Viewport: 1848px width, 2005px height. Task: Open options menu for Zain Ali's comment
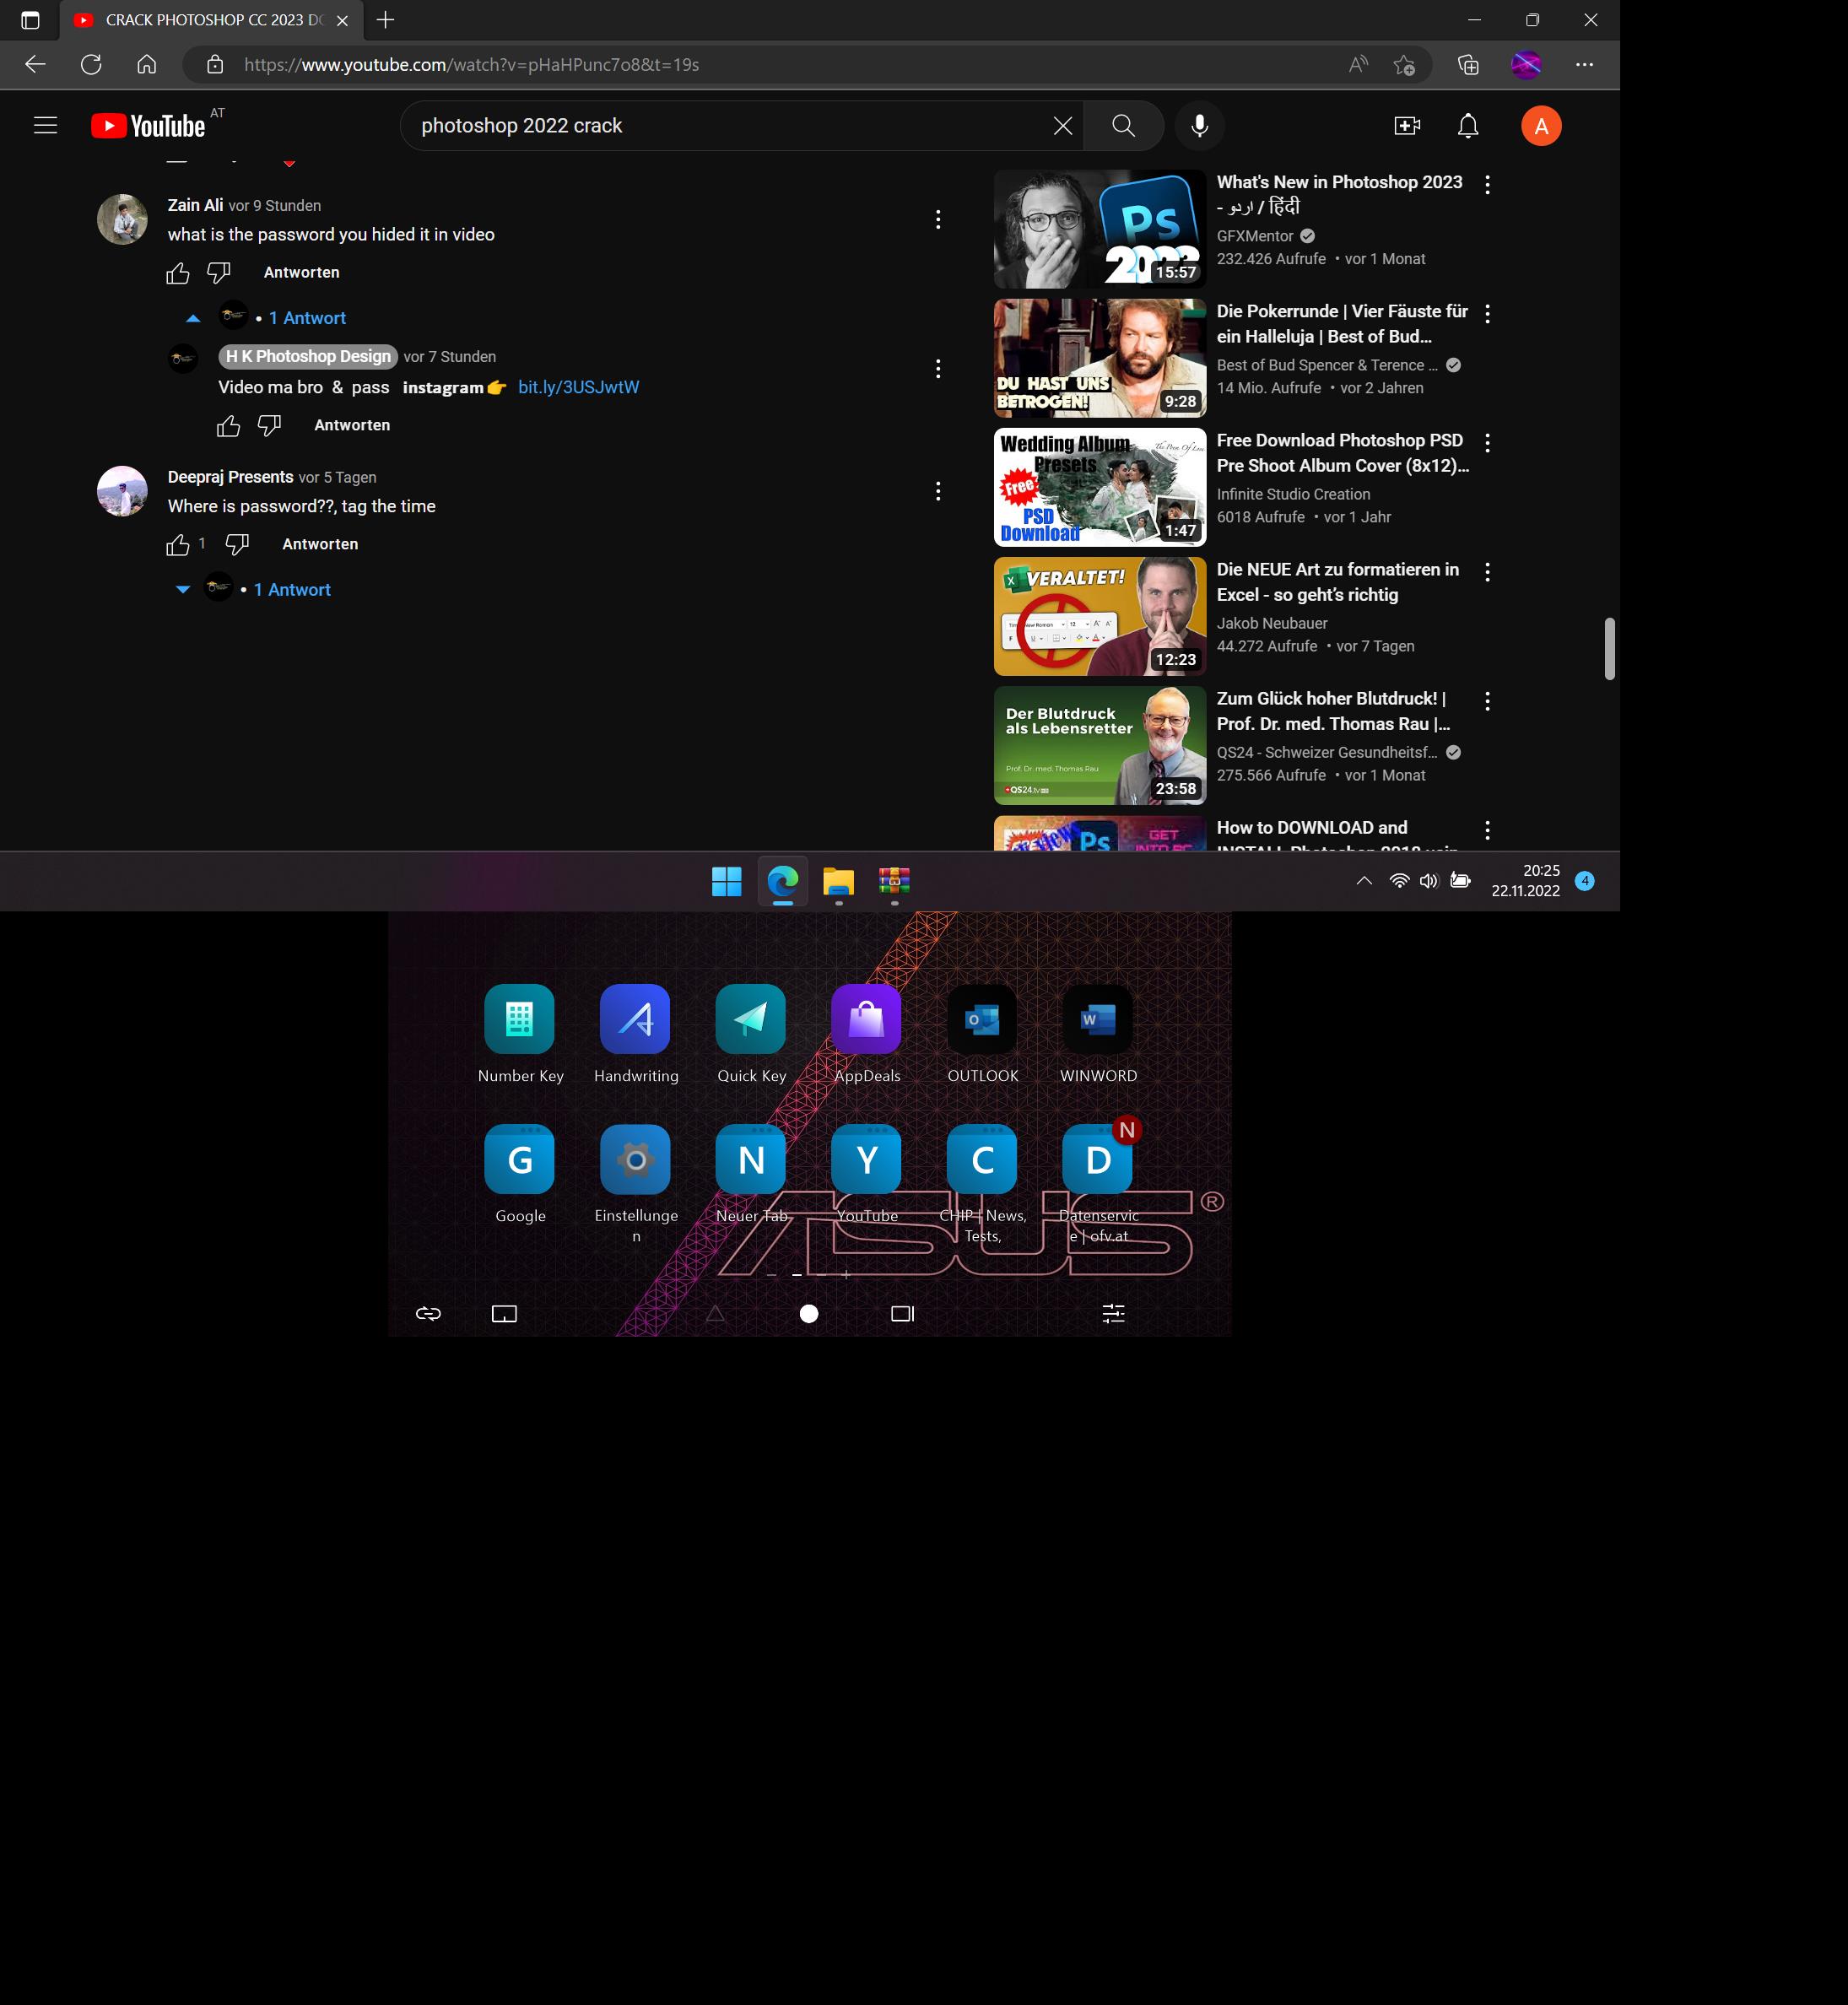(937, 220)
